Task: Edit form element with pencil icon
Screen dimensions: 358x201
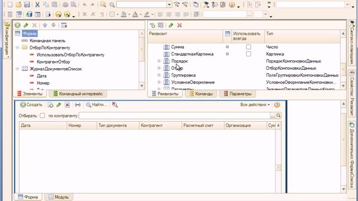Action: [x=26, y=25]
